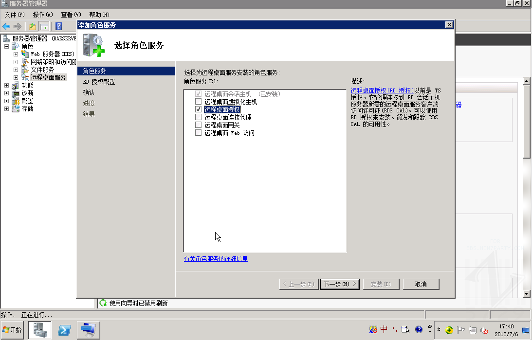
Task: Select the 远程桌面授权 list item text
Action: 222,109
